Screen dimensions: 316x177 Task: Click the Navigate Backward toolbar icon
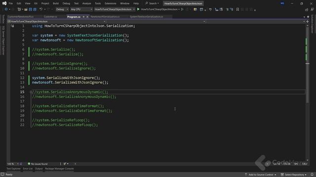click(6, 9)
